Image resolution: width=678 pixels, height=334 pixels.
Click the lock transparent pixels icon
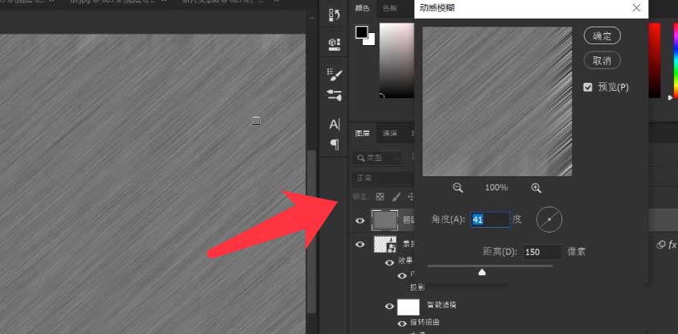(380, 196)
